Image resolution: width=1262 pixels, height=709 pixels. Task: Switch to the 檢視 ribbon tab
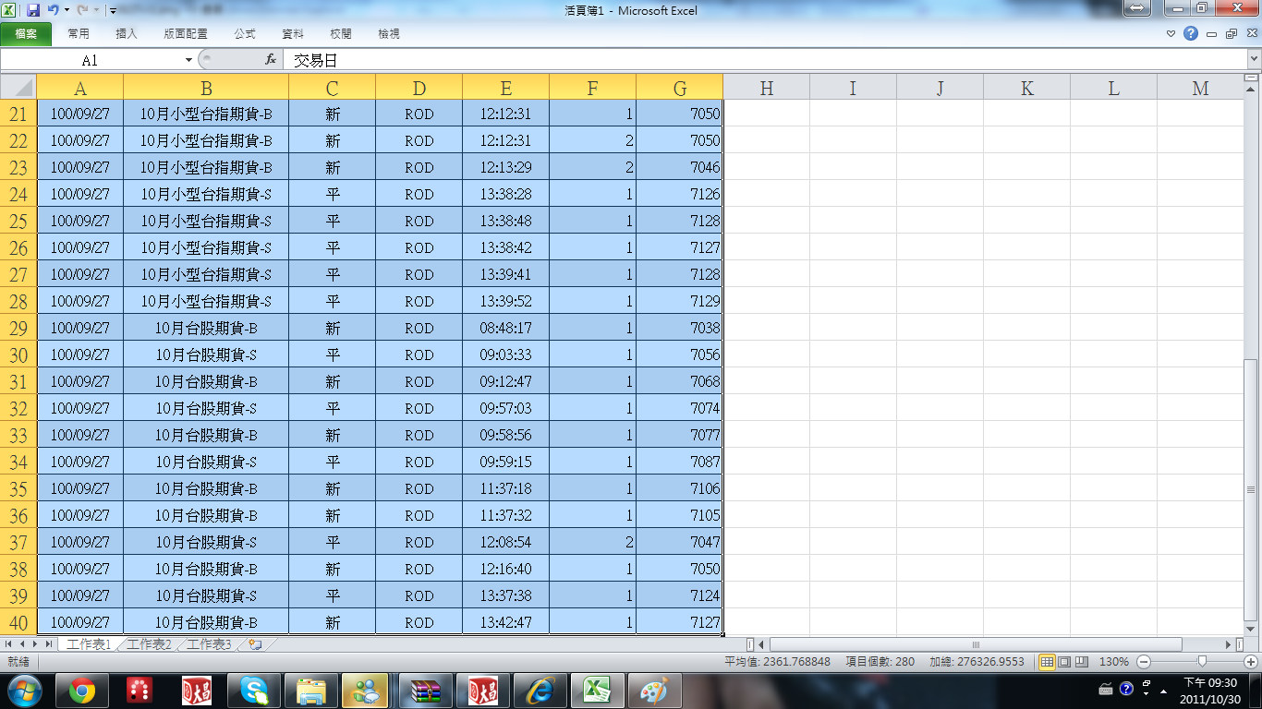tap(389, 34)
